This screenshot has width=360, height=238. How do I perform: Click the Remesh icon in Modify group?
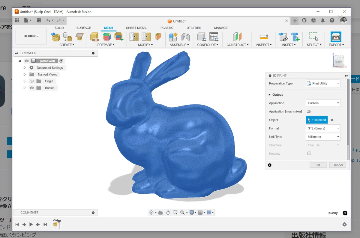tap(134, 37)
